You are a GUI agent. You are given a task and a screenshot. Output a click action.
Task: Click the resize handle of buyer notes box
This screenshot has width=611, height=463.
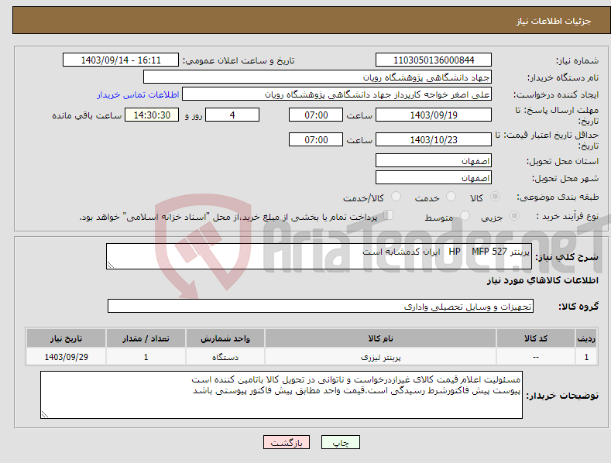pyautogui.click(x=45, y=414)
